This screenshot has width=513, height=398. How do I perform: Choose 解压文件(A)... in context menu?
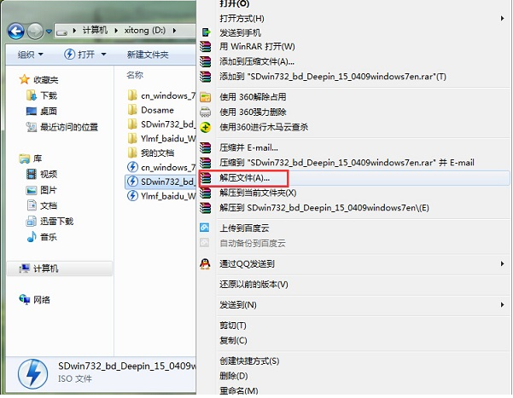point(354,178)
